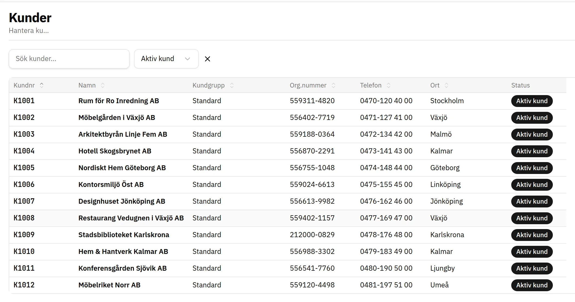
Task: Open Nordiskt Hem Göteborg AB
Action: (x=122, y=168)
